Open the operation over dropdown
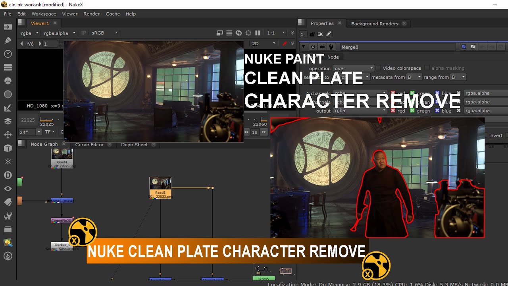 pyautogui.click(x=354, y=68)
